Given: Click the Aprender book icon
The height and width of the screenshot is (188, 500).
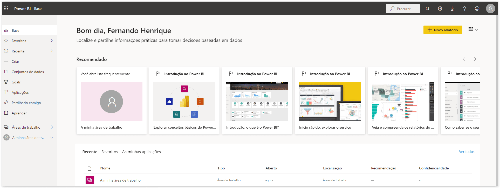Looking at the screenshot, I should [6, 113].
